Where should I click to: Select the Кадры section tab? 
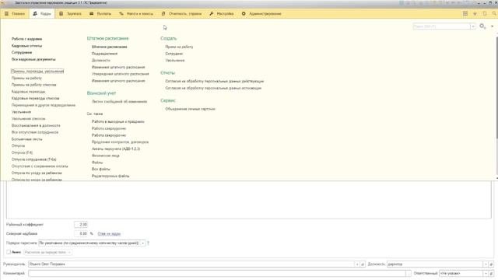(x=42, y=14)
